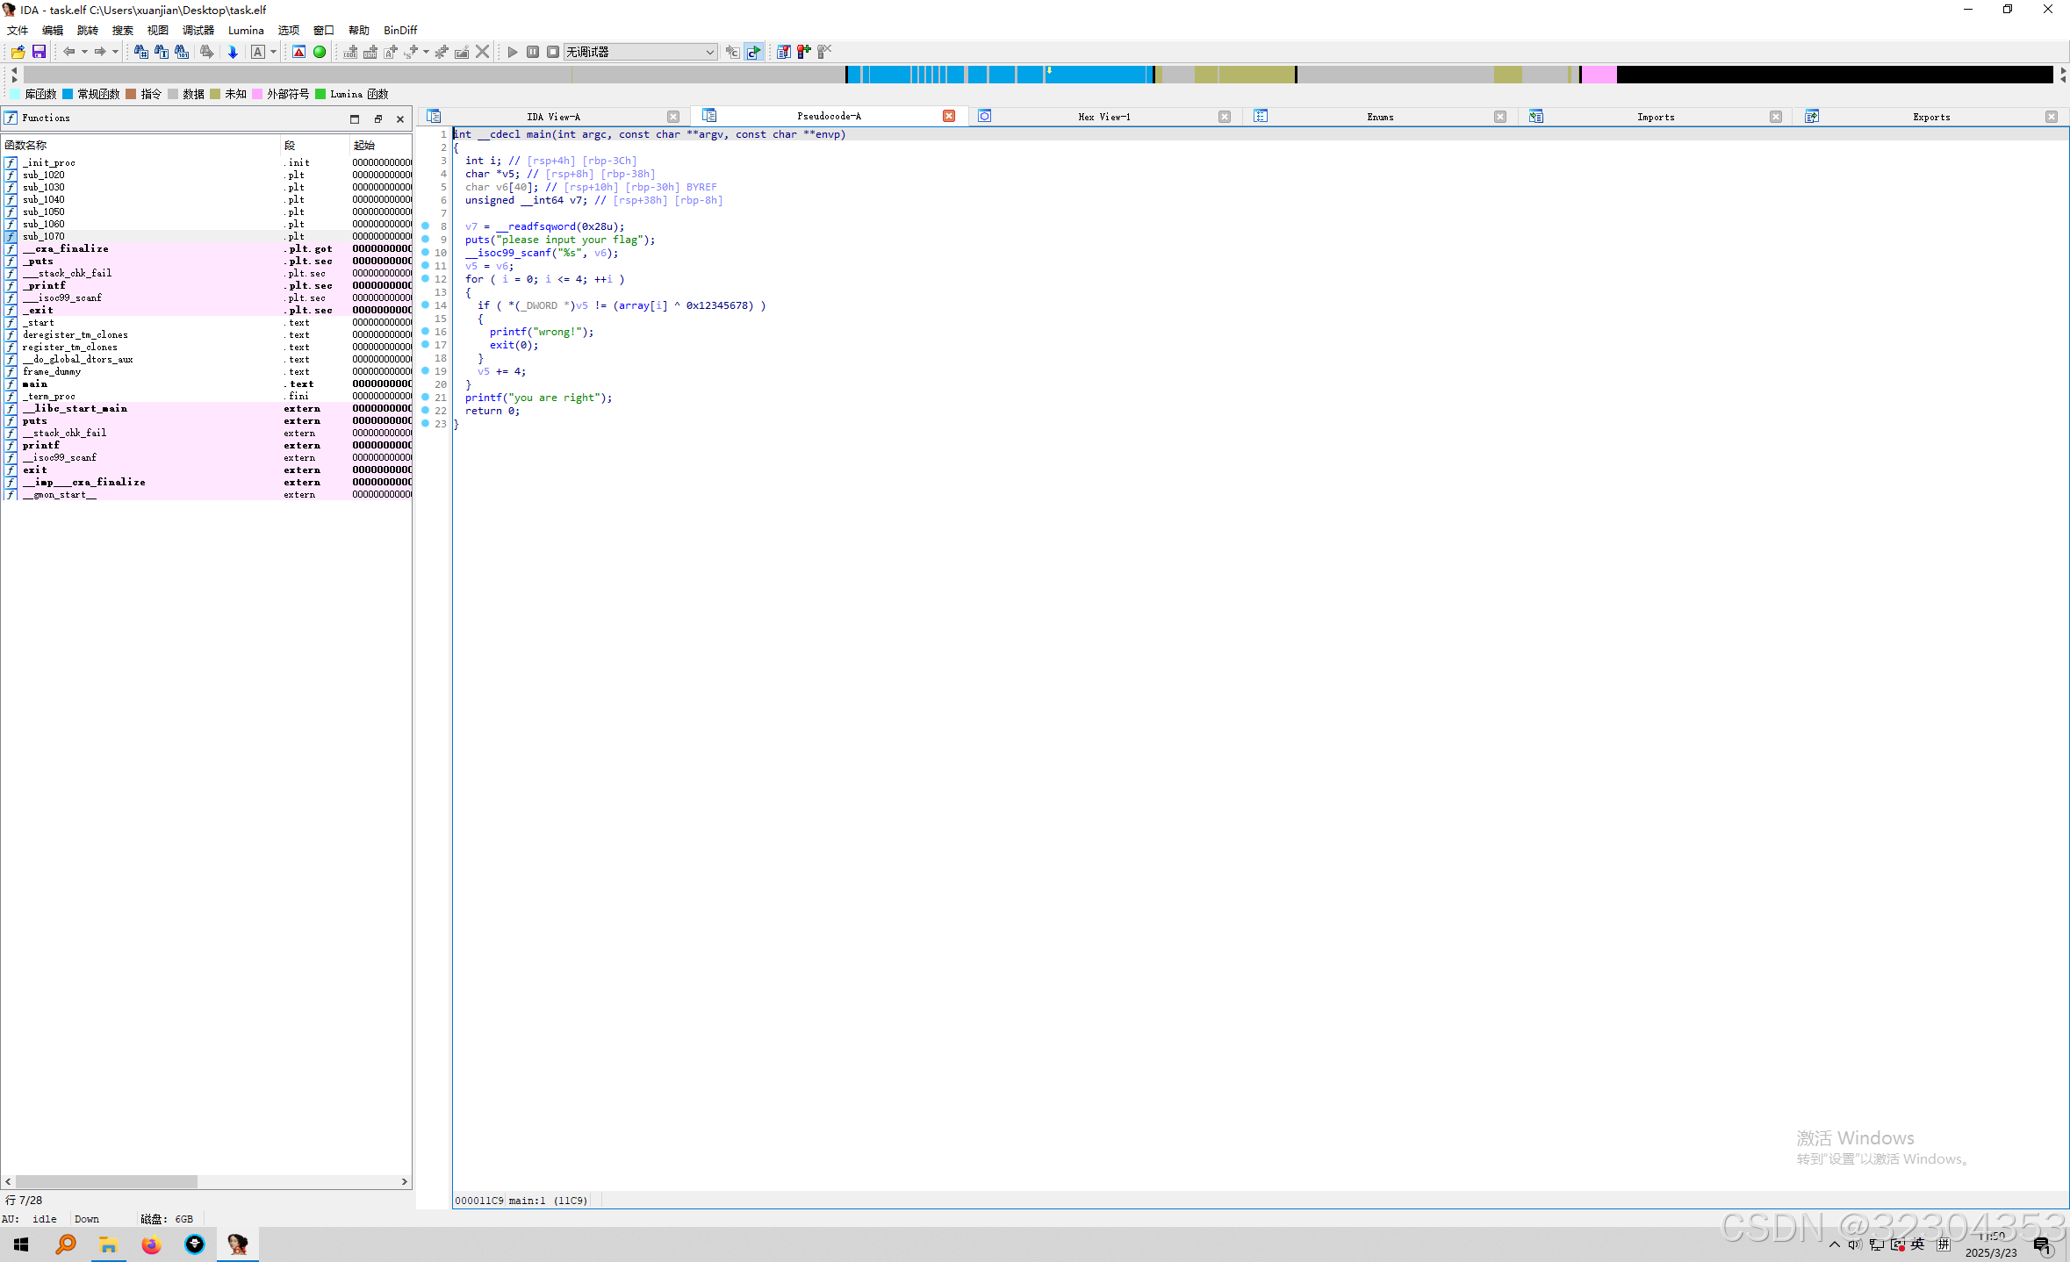
Task: Click the Save database floppy icon
Action: click(39, 52)
